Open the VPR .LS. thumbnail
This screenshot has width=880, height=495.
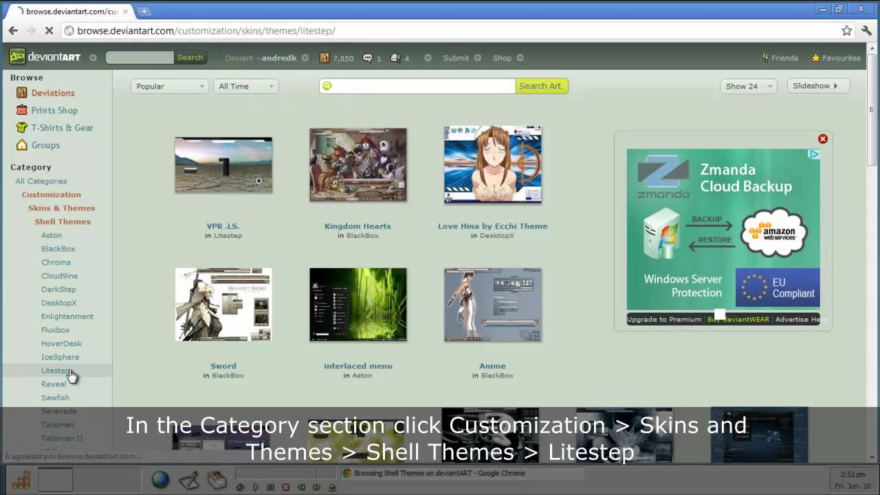223,165
